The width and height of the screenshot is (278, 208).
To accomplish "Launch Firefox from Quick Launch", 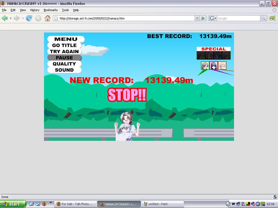I will [44, 204].
